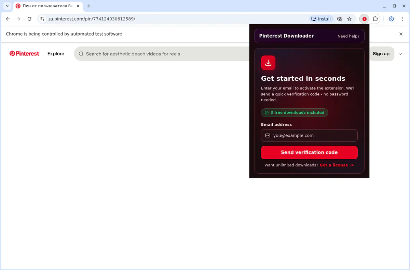Image resolution: width=410 pixels, height=270 pixels.
Task: Expand the chevron next to Sign up
Action: pyautogui.click(x=400, y=54)
